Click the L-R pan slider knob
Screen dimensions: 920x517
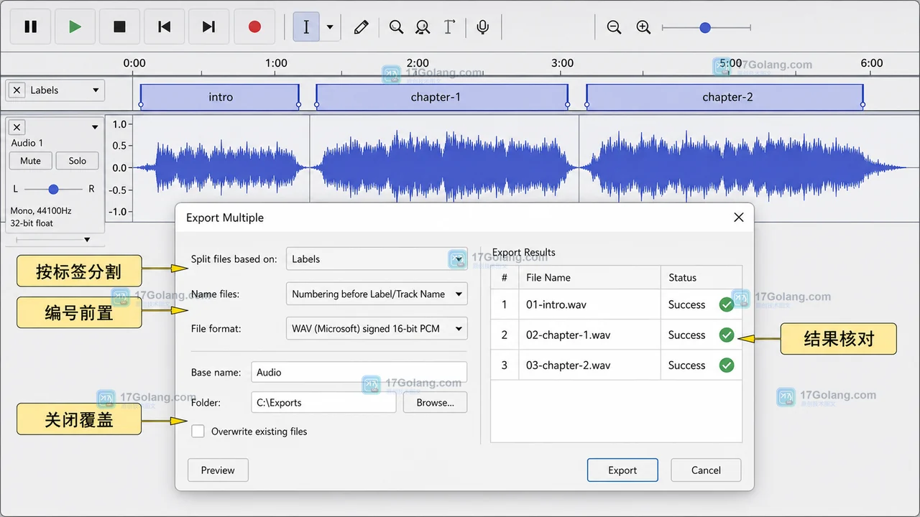[53, 189]
